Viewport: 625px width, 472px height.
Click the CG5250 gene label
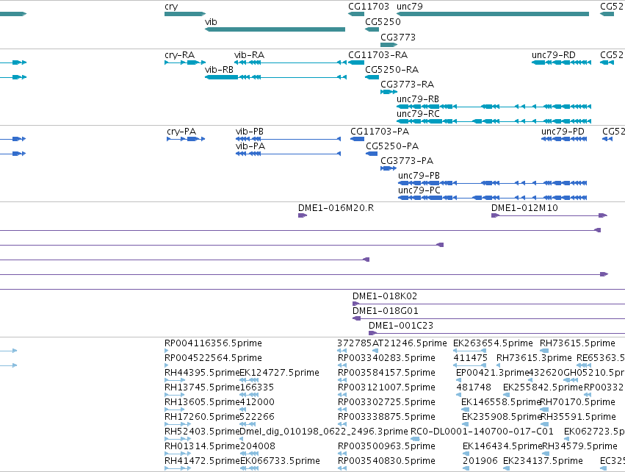click(x=383, y=21)
